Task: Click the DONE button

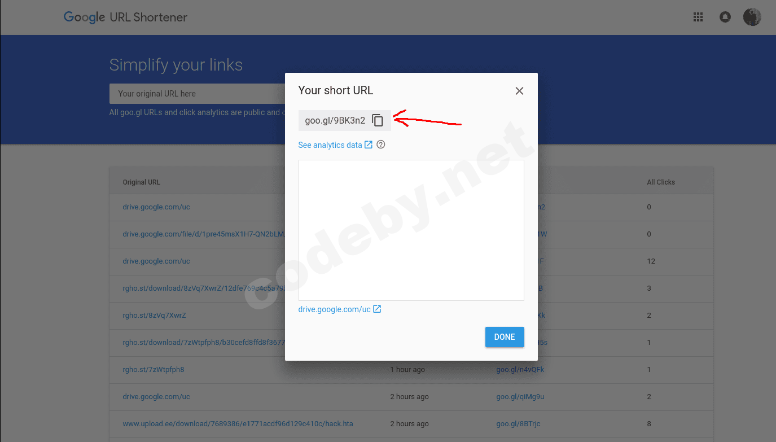Action: (505, 337)
